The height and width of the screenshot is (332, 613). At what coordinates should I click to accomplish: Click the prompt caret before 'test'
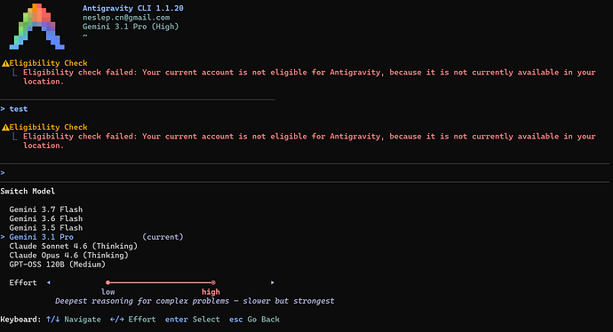pyautogui.click(x=3, y=109)
